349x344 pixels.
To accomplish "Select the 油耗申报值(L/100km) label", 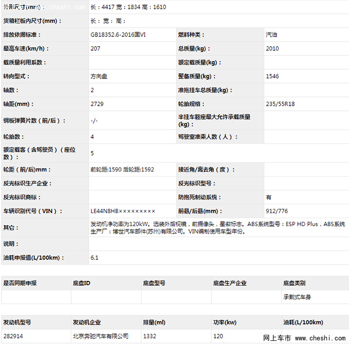I will click(33, 258).
